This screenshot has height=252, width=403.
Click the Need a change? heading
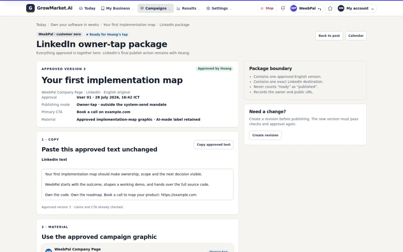pos(267,112)
